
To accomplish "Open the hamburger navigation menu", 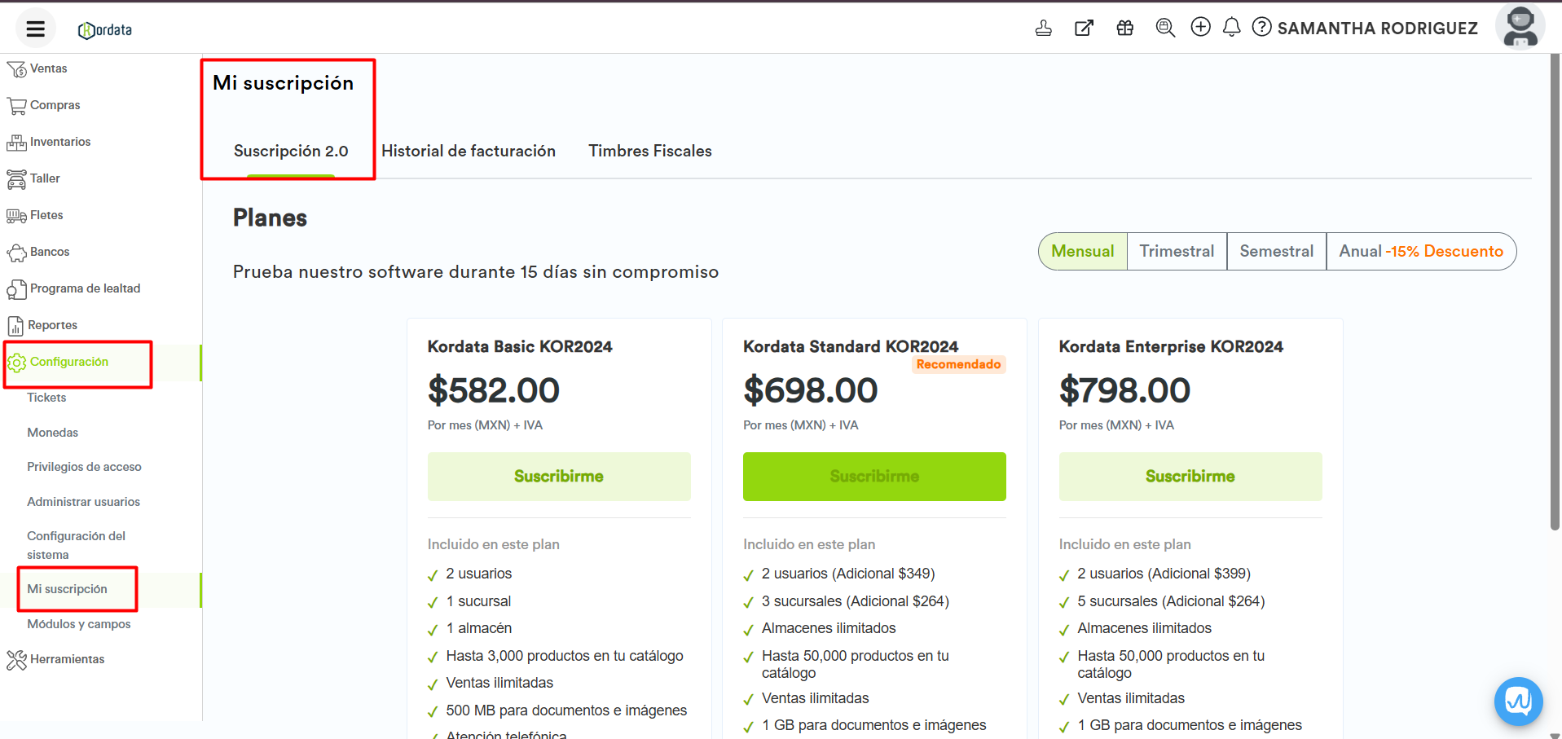I will tap(35, 29).
